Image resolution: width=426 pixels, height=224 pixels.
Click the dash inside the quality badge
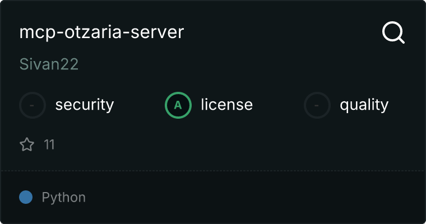tap(317, 105)
